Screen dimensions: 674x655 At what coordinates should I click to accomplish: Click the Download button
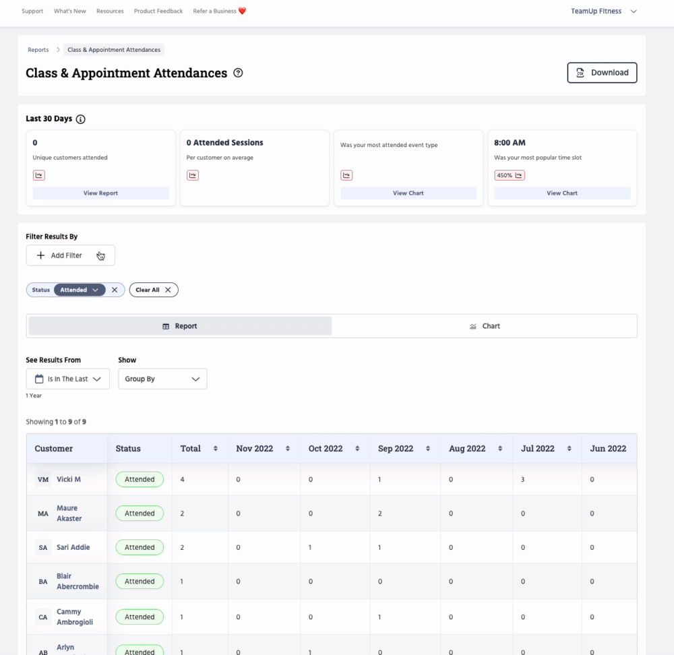[x=602, y=73]
